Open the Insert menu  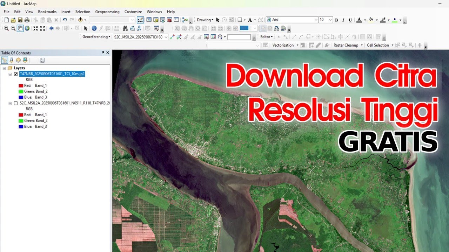point(66,12)
